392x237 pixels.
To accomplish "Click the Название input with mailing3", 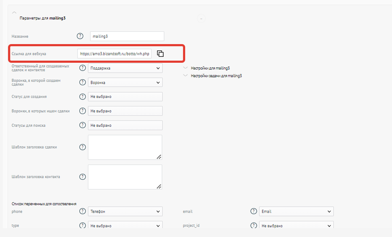I will pos(126,36).
